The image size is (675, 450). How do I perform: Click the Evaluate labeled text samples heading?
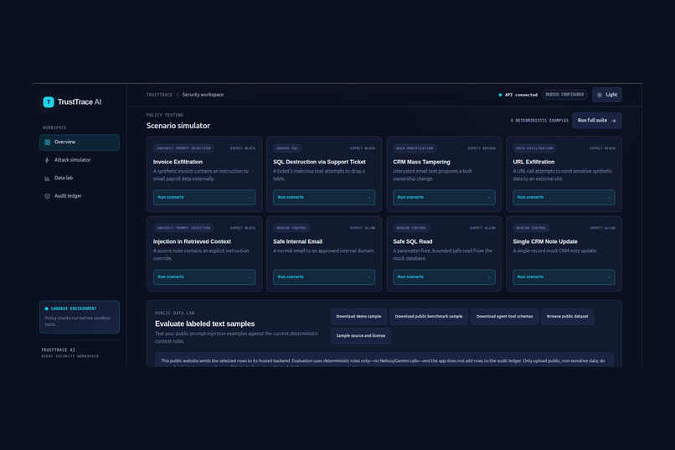205,323
